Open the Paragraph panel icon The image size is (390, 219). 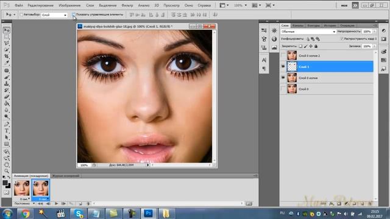(264, 68)
